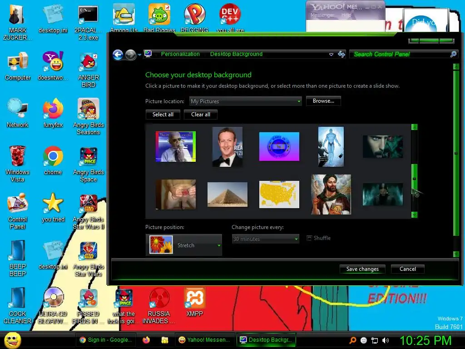
Task: Select the Mark Zuckerberg tuxedo wallpaper thumbnail
Action: click(x=228, y=147)
